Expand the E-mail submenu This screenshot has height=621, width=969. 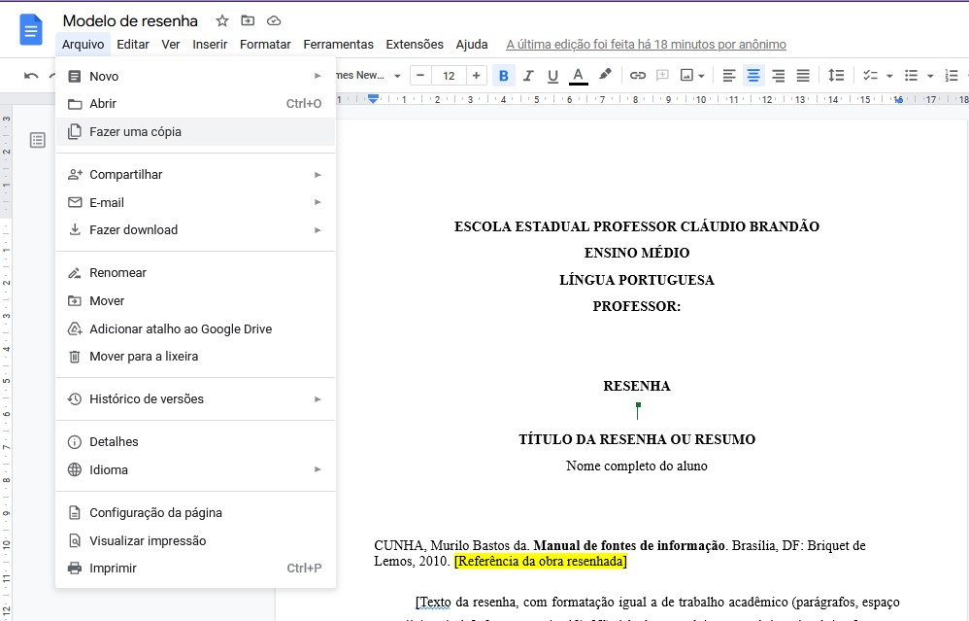pyautogui.click(x=195, y=202)
